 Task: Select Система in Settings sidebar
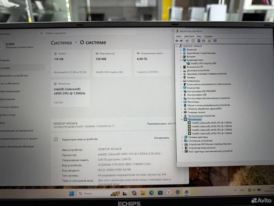(x=22, y=68)
